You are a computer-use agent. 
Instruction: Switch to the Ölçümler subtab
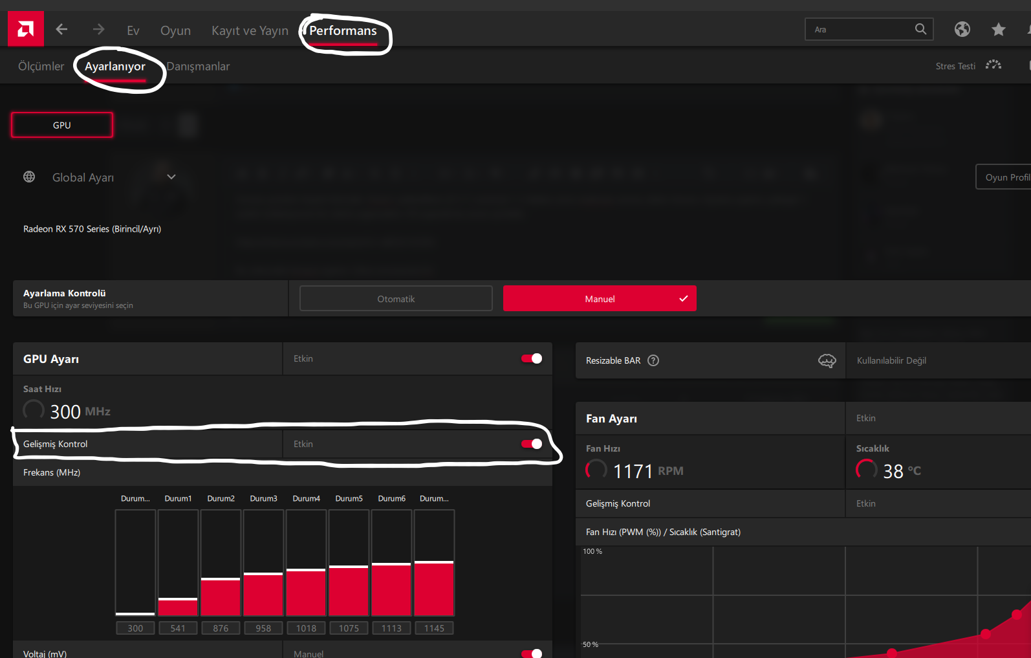click(41, 66)
